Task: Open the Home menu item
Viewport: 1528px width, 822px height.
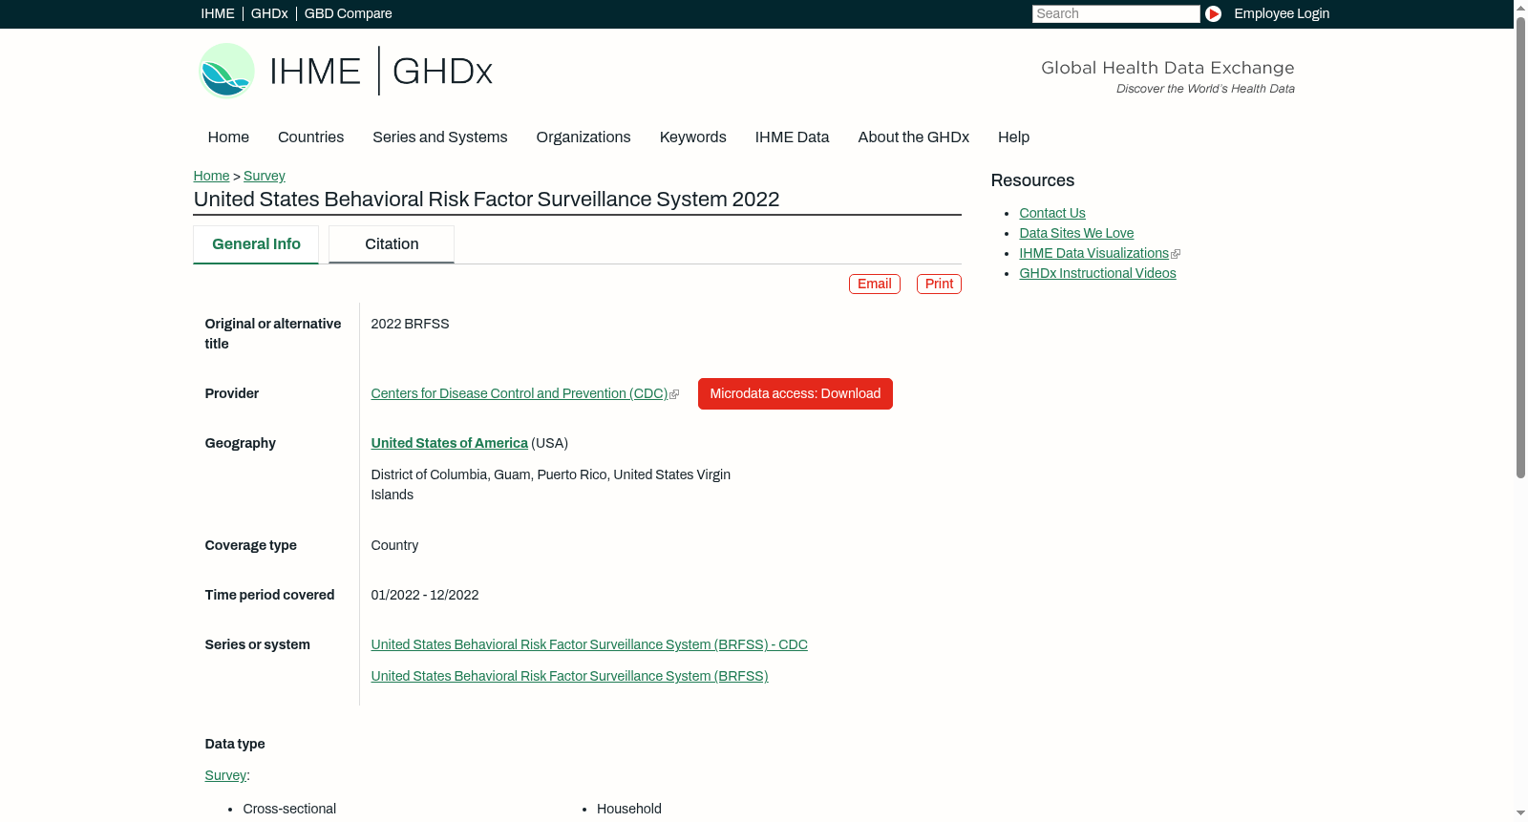Action: point(228,137)
